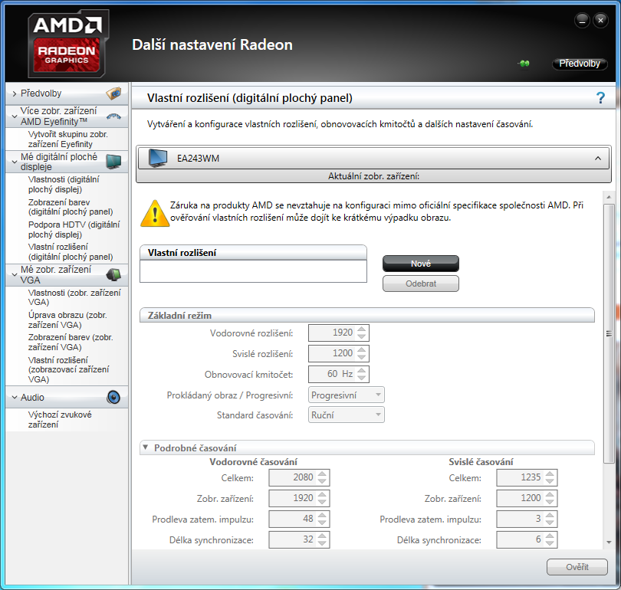Open the Prokládaný obraz / Progresivní dropdown
This screenshot has width=621, height=590.
click(x=346, y=395)
